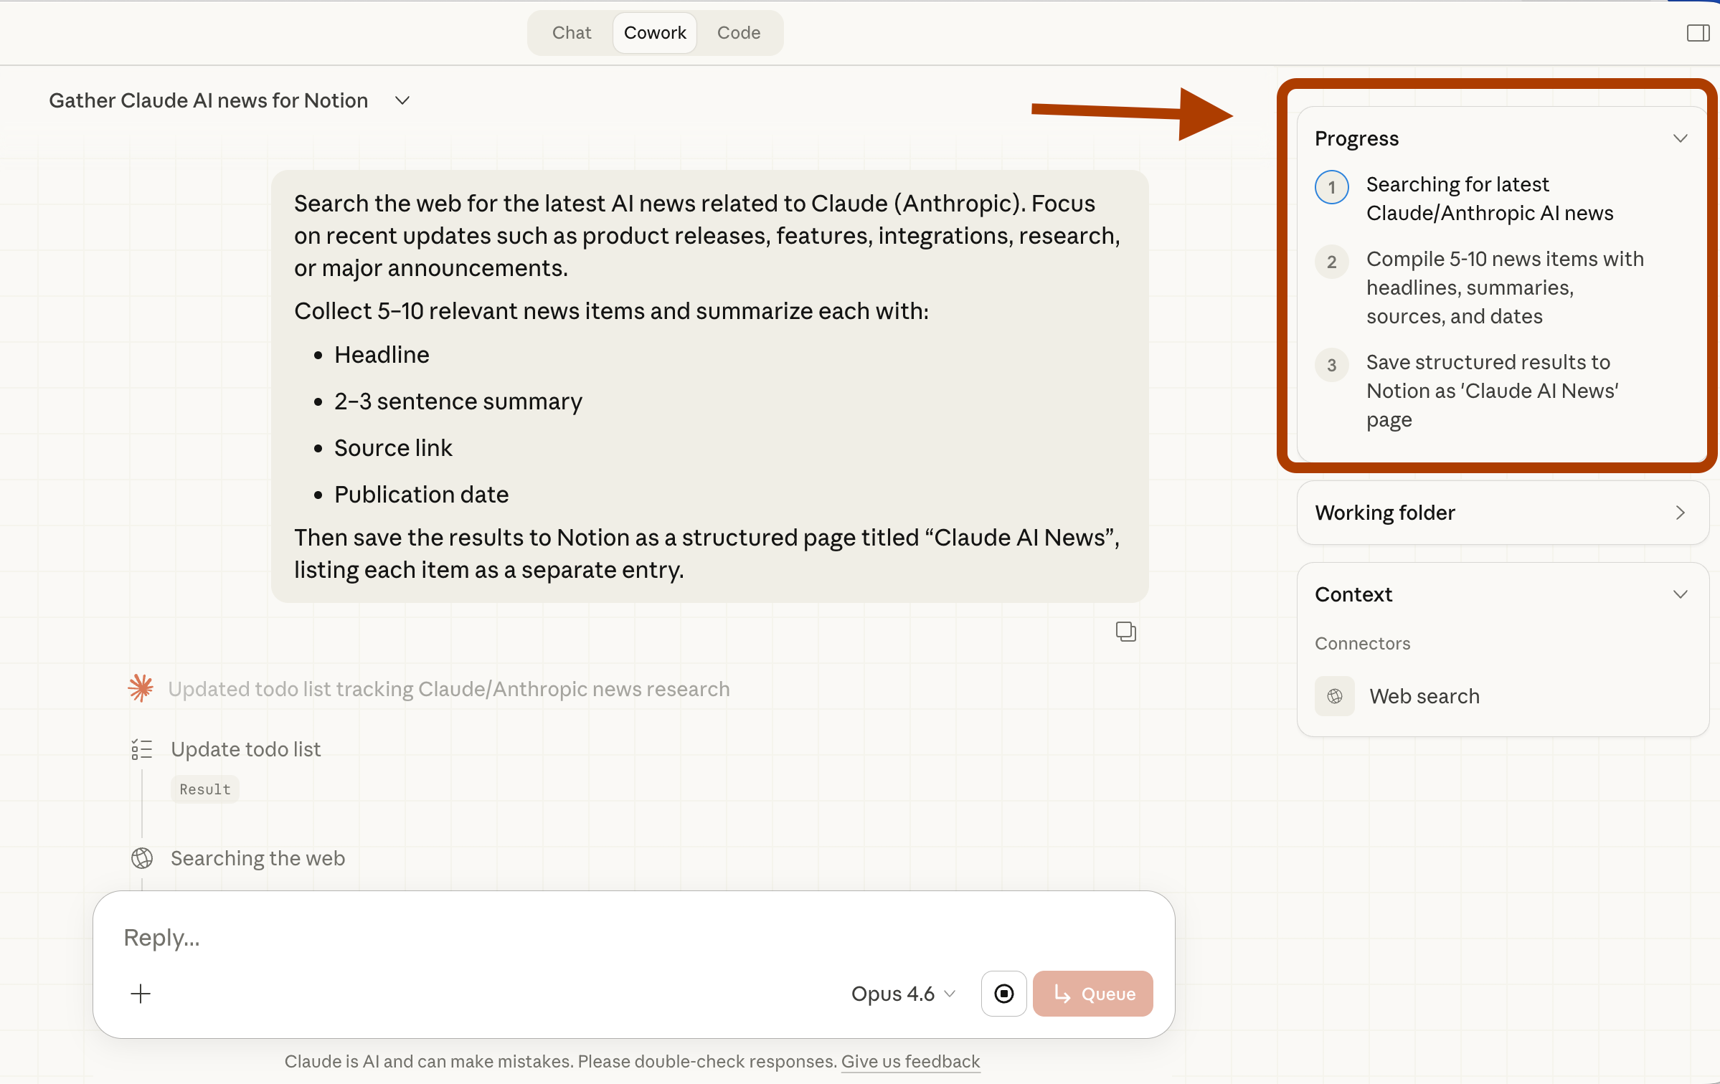This screenshot has height=1084, width=1720.
Task: Click the copy message icon
Action: pyautogui.click(x=1125, y=632)
